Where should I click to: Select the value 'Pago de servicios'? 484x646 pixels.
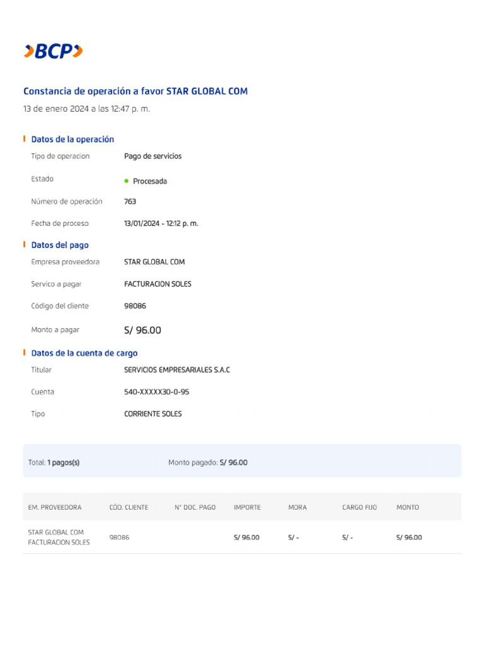[x=153, y=156]
